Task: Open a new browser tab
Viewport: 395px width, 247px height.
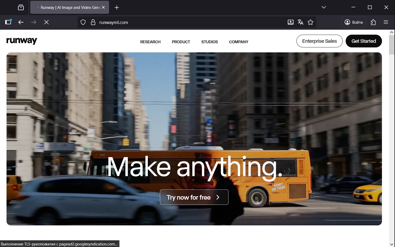Action: [x=117, y=8]
